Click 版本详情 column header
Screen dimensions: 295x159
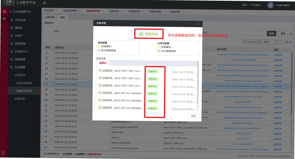pos(222,49)
